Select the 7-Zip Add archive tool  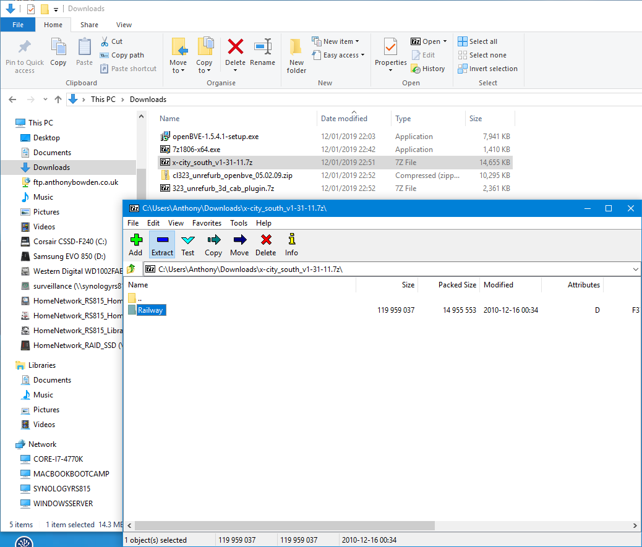[x=135, y=245]
